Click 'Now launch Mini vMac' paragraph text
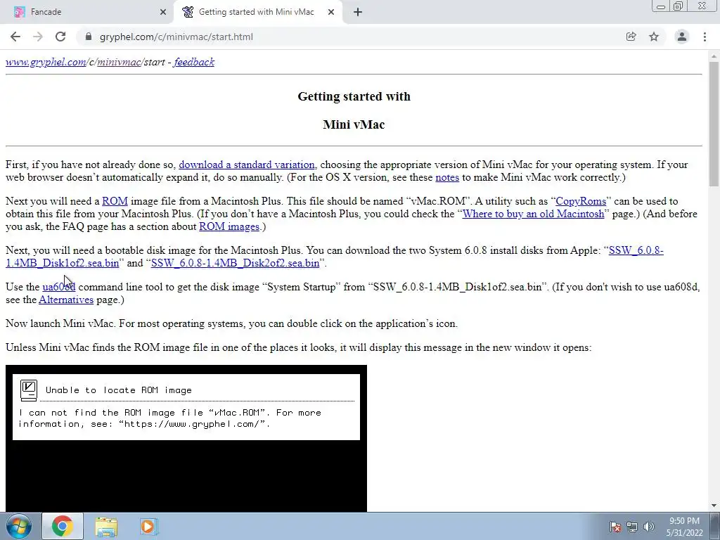The image size is (720, 540). (231, 323)
